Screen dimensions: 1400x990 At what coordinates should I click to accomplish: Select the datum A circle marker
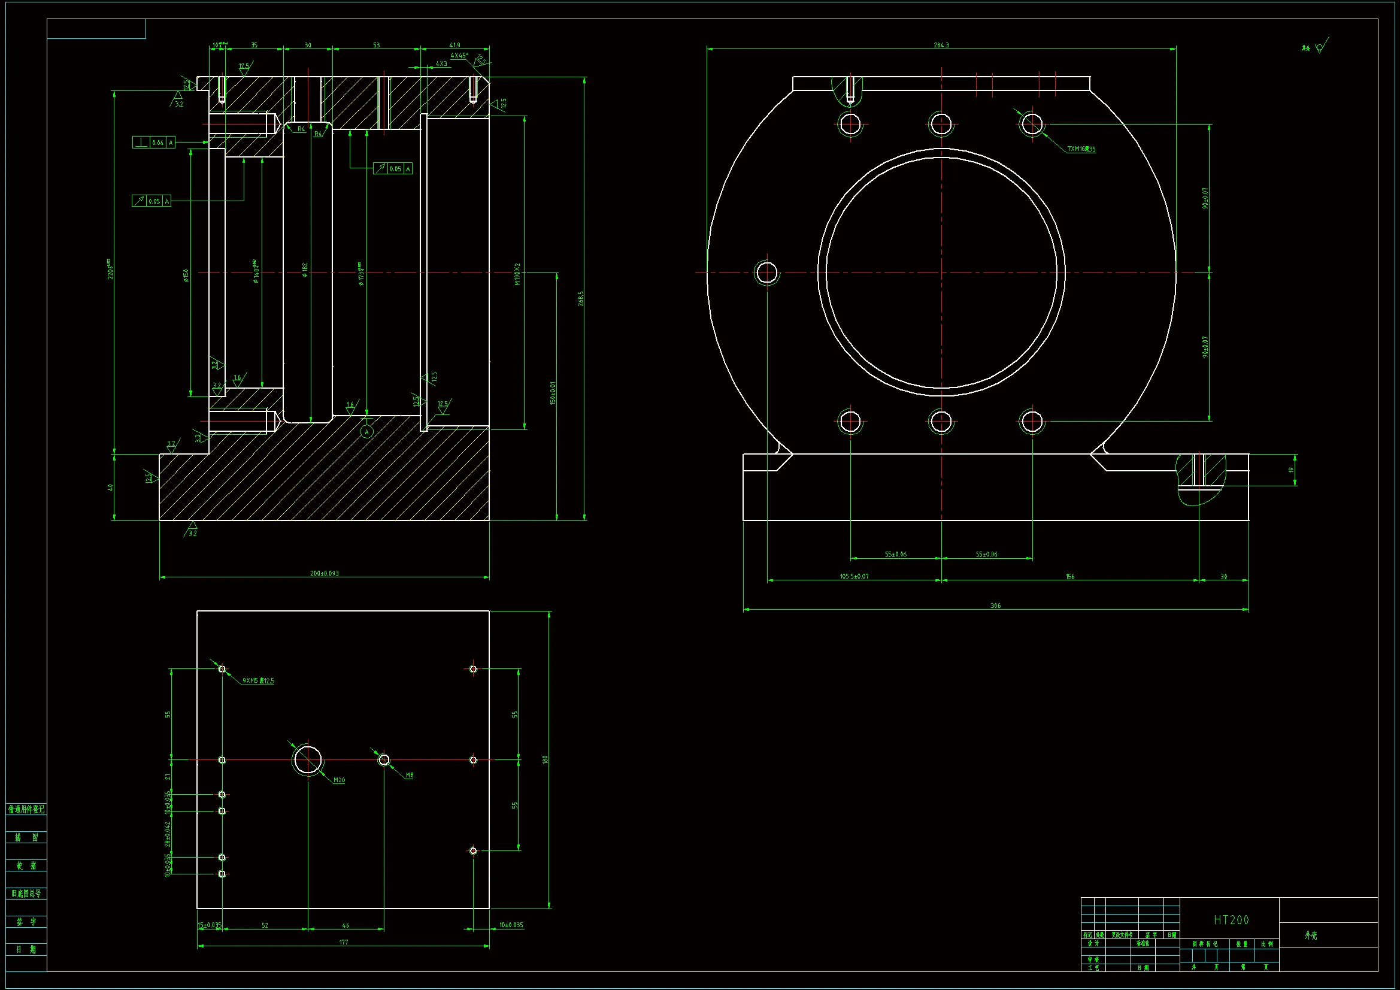pos(366,432)
